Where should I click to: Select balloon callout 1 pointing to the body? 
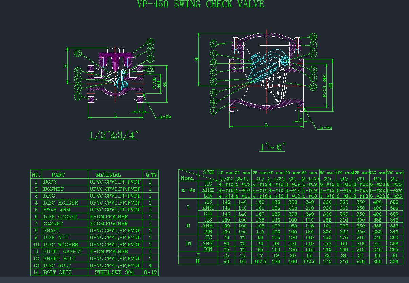[78, 96]
